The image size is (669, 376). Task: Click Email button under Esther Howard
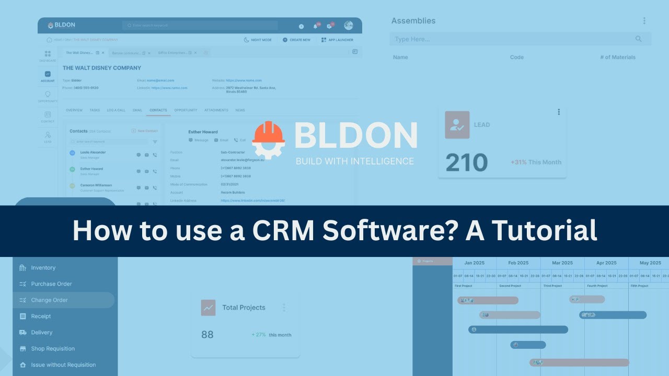click(x=221, y=140)
